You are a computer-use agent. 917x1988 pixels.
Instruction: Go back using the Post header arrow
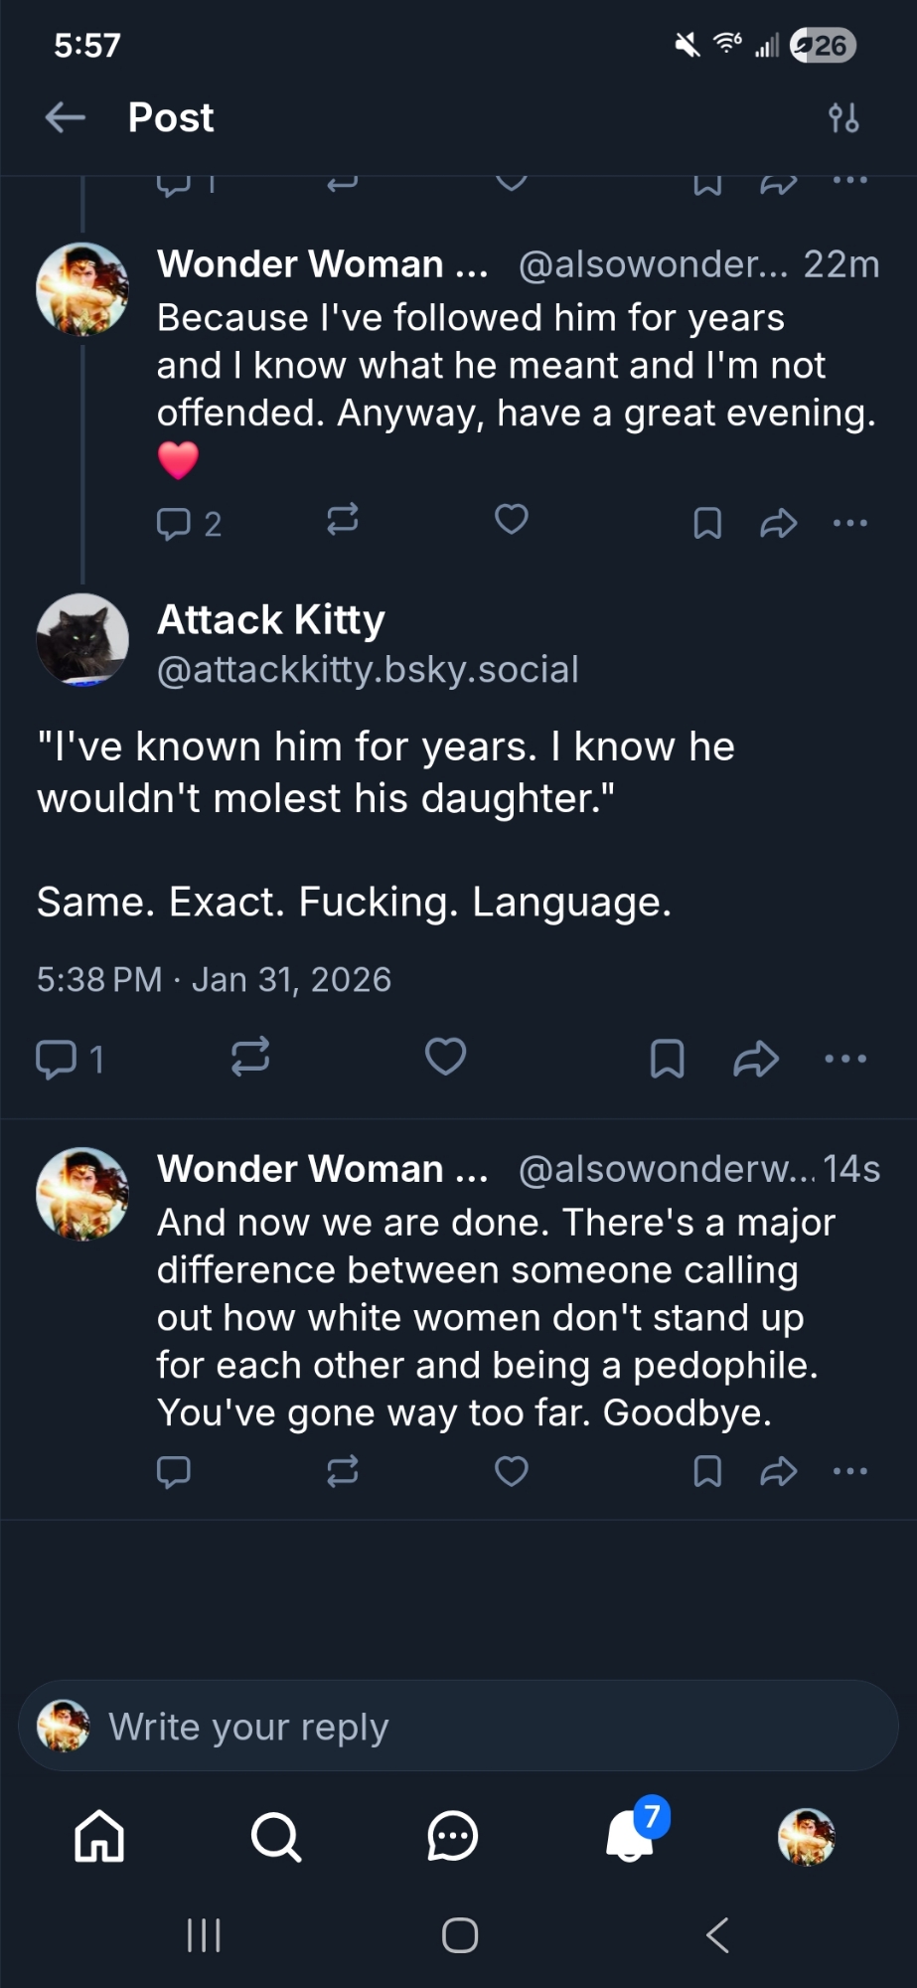(66, 117)
